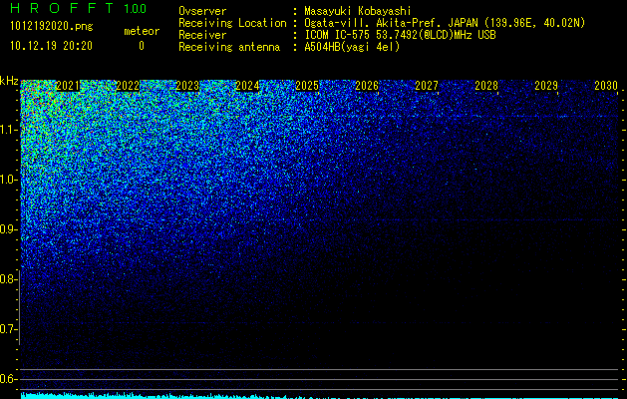Click the cyan signal level graph at bottom
This screenshot has width=627, height=399.
[320, 396]
